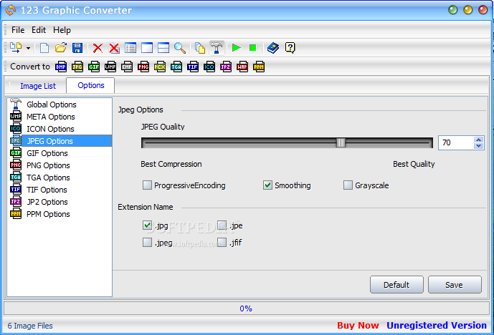The image size is (494, 335).
Task: Select ICON Options in sidebar
Action: click(50, 129)
